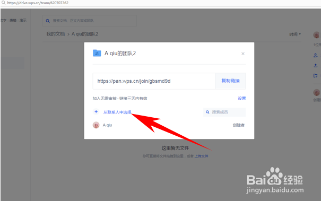The image size is (321, 201).
Task: Choose 从联系人中选择 to add contacts
Action: point(117,112)
